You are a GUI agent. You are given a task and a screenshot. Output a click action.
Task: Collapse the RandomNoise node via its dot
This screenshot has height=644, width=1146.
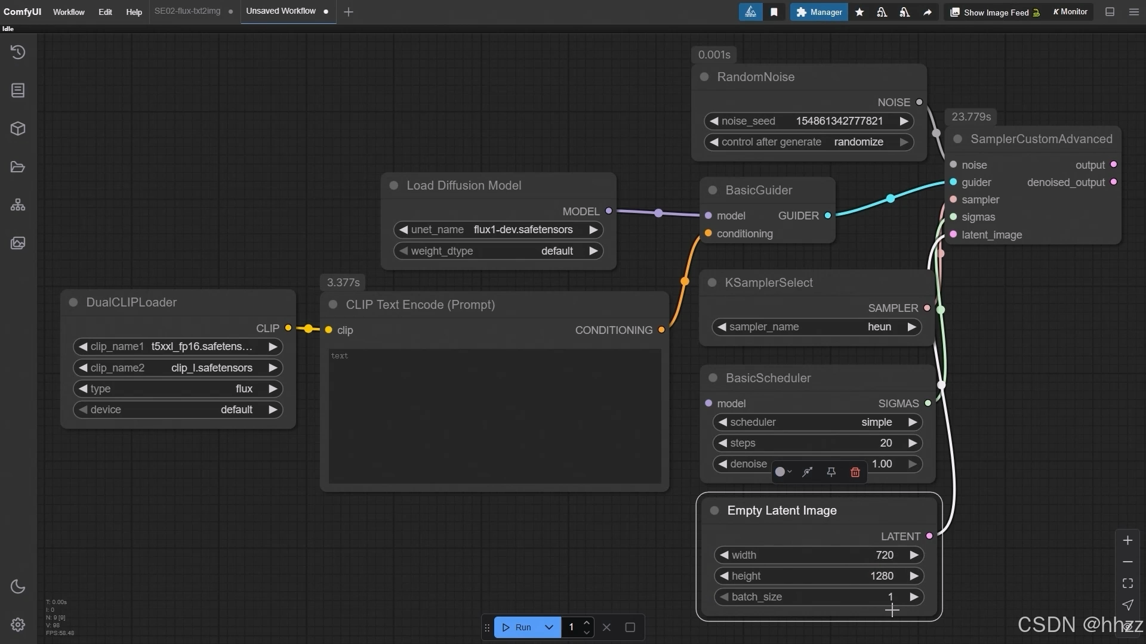point(704,77)
